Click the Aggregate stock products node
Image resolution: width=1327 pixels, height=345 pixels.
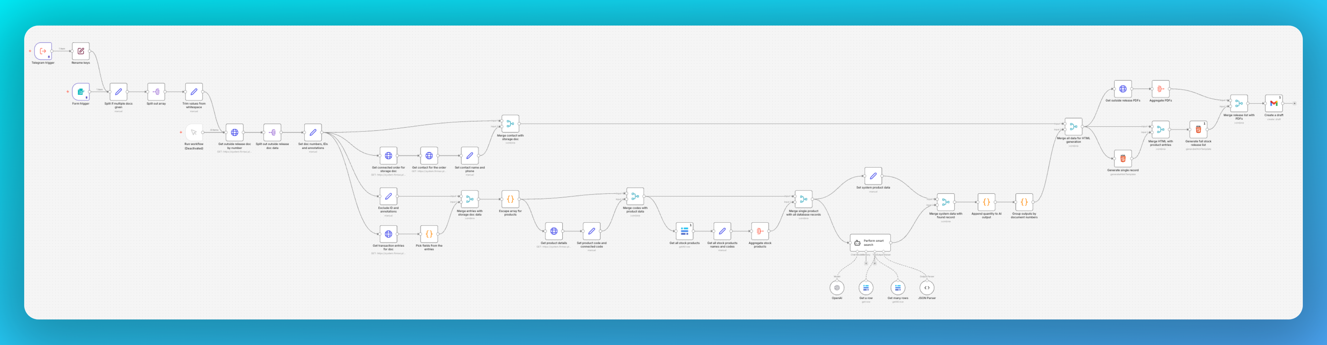coord(760,231)
